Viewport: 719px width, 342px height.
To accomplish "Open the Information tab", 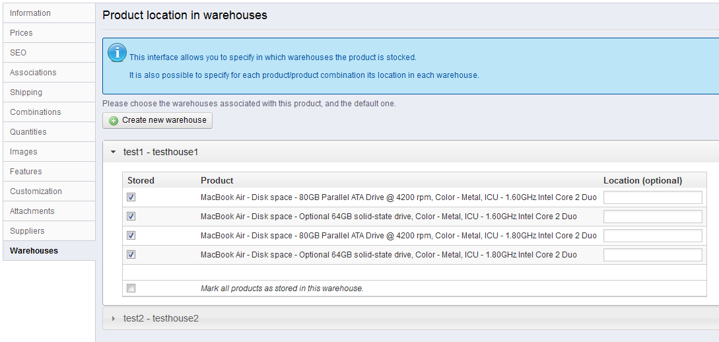I will [x=30, y=13].
